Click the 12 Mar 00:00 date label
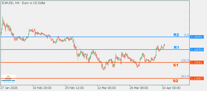 pos(107,88)
